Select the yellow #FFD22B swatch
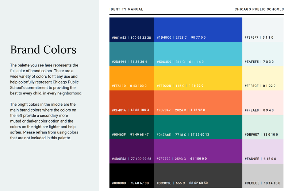The image size is (292, 191). (x=198, y=78)
